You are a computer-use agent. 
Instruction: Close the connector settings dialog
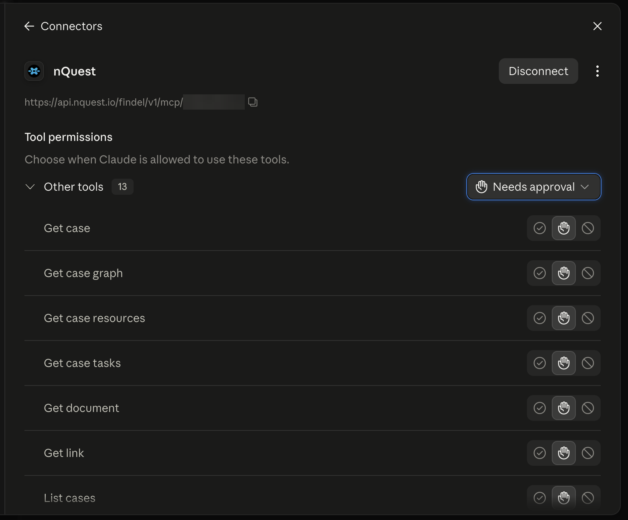click(597, 27)
